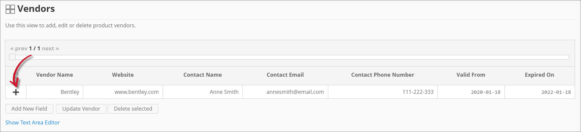The image size is (581, 132).
Task: Click the 2020-01-18 Valid From cell
Action: point(486,92)
